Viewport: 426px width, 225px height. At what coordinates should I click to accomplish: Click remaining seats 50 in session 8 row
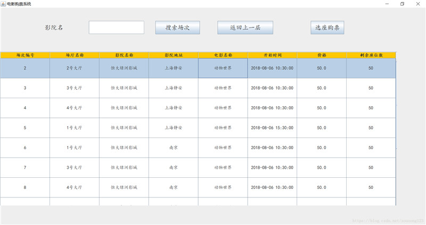tap(371, 187)
